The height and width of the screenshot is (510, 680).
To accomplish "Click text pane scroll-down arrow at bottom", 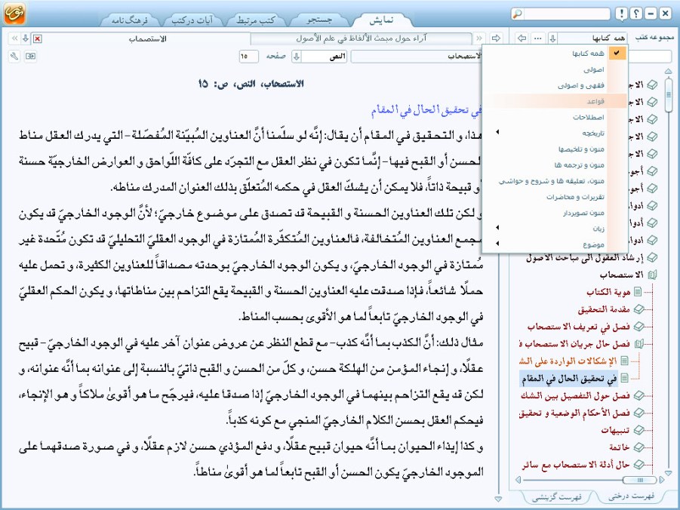I will tap(498, 499).
